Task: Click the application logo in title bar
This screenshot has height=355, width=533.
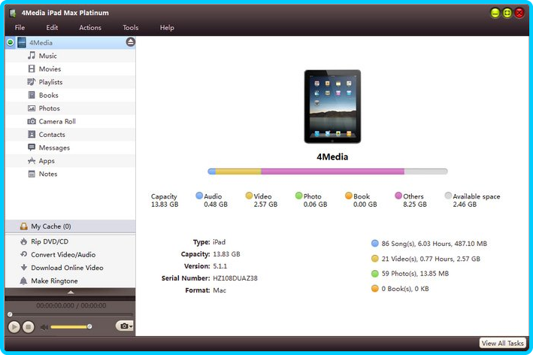Action: (13, 13)
